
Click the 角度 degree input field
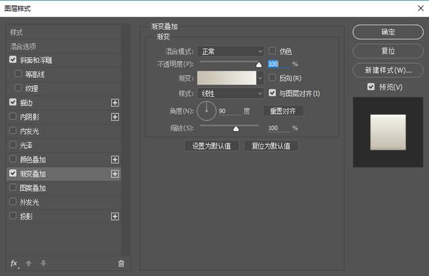pyautogui.click(x=230, y=111)
